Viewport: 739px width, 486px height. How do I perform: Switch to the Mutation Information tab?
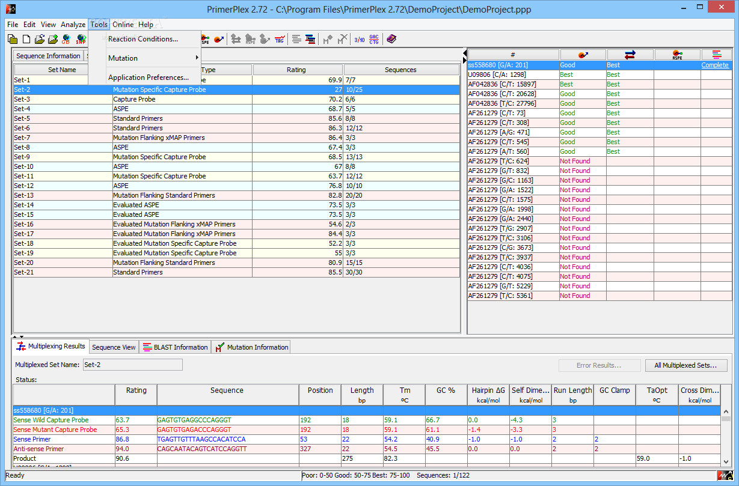coord(251,347)
